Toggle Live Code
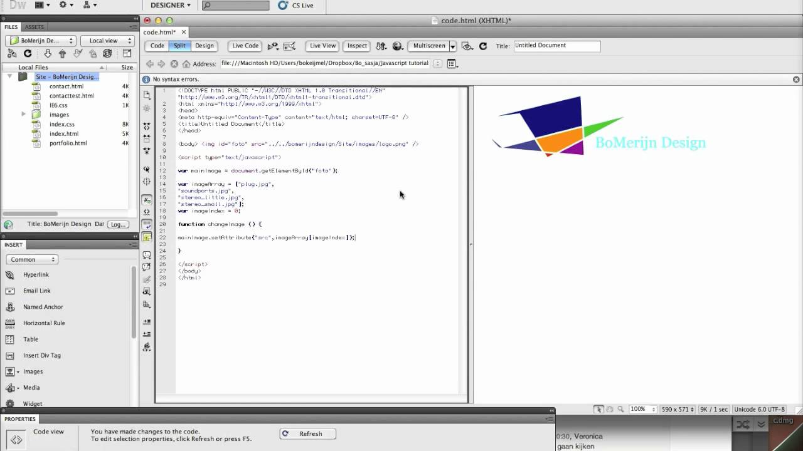The image size is (803, 451). (x=245, y=46)
